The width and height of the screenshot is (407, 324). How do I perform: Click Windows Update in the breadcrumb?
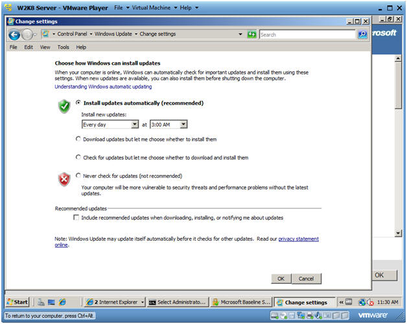tap(113, 34)
